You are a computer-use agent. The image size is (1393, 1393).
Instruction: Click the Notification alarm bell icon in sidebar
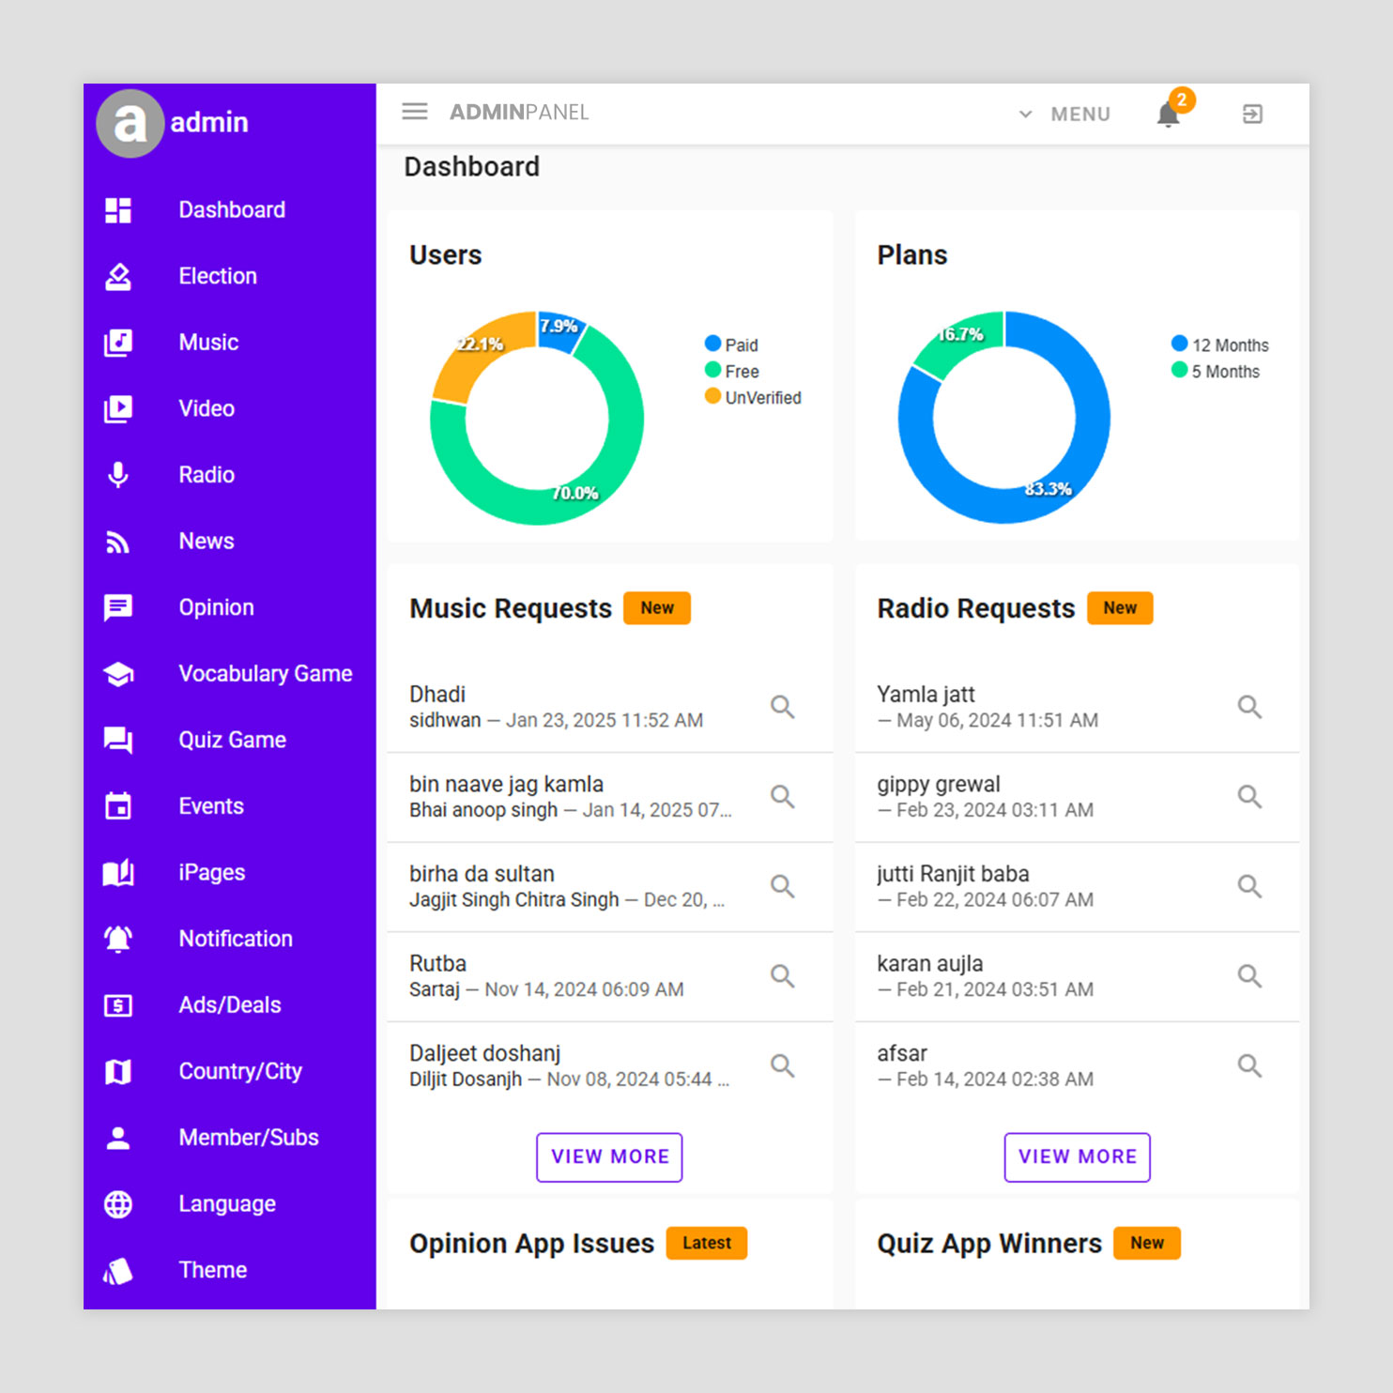click(118, 939)
